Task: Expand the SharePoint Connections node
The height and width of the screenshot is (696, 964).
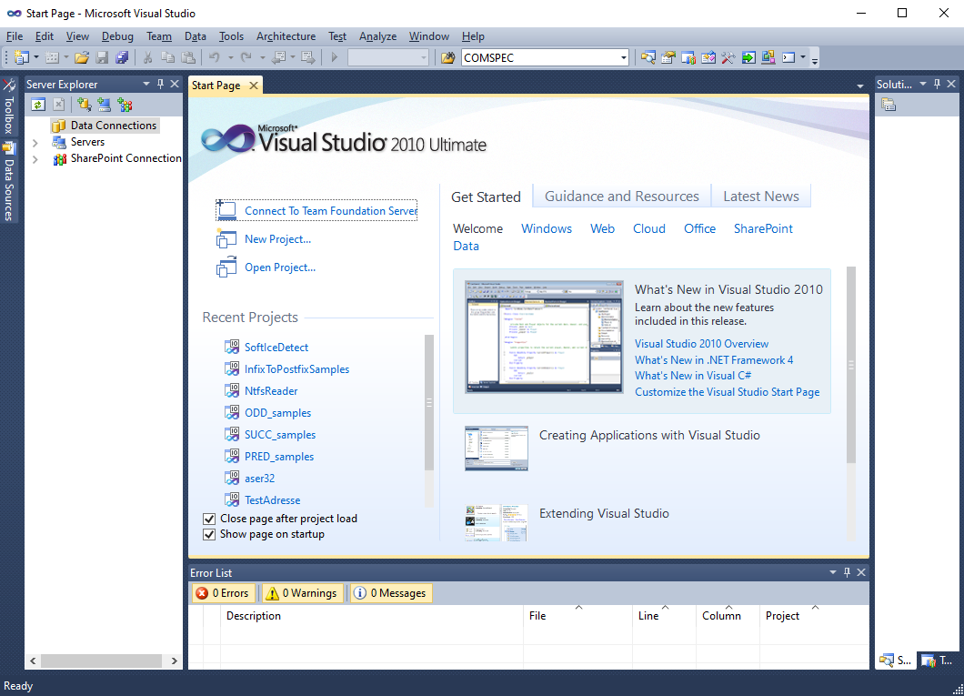Action: coord(35,159)
